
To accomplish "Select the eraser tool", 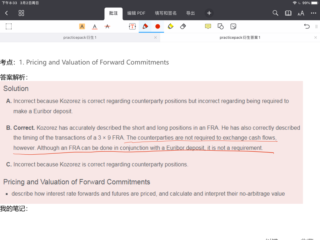I will [x=183, y=26].
